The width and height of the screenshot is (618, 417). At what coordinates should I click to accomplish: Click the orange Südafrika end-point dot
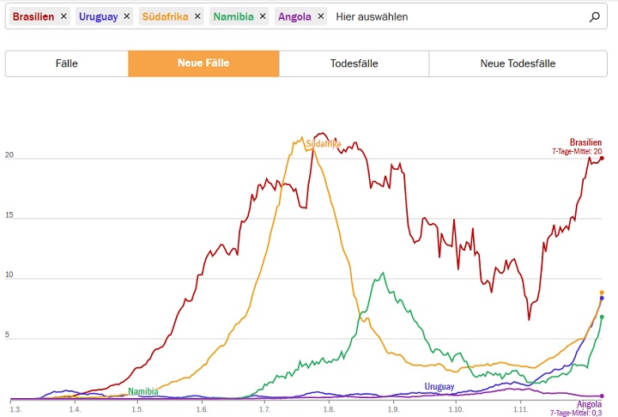pyautogui.click(x=602, y=293)
